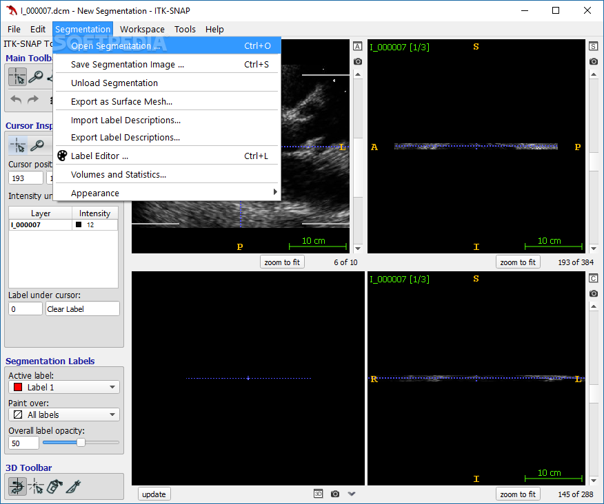Click the coronal view scrollbar up arrow
604x504 pixels.
594,306
